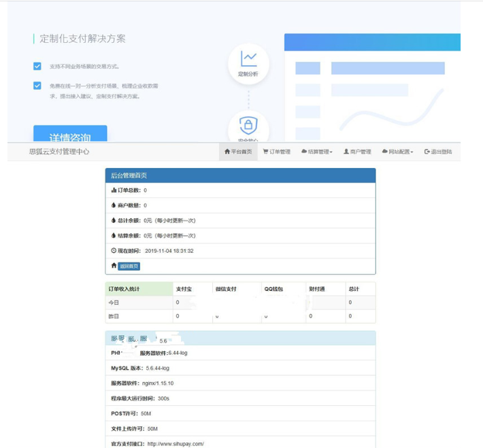The width and height of the screenshot is (483, 448).
Task: Toggle the 免费在线一对一分析 checkbox
Action: pyautogui.click(x=37, y=86)
